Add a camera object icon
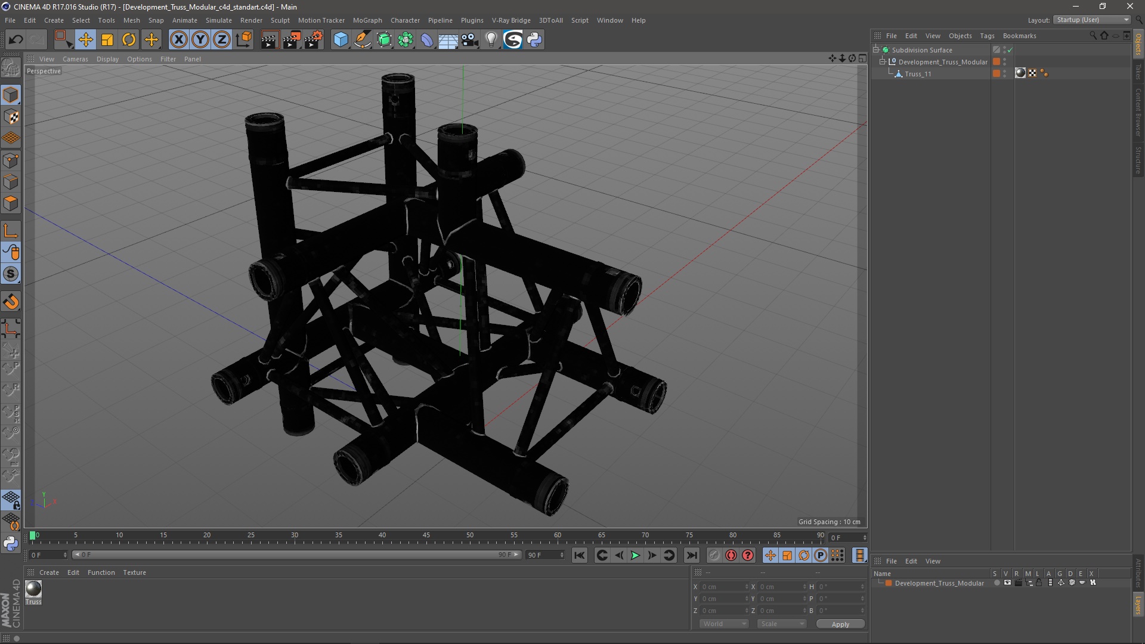Screen dimensions: 1145x644 tap(469, 39)
